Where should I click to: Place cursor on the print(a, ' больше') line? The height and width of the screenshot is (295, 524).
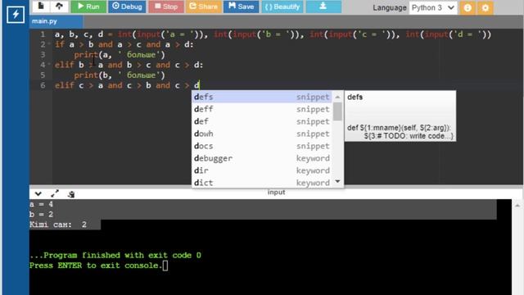tap(120, 55)
